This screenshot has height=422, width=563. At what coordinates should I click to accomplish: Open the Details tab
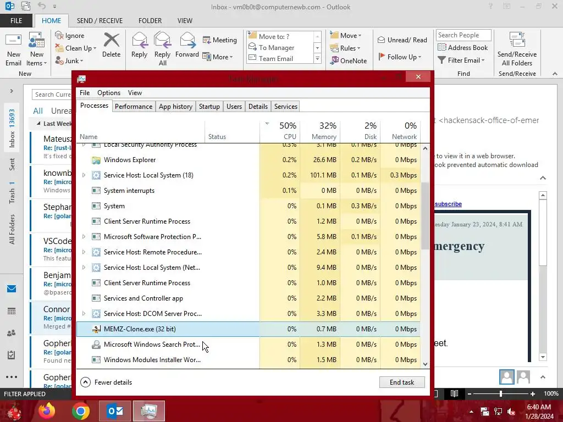258,107
